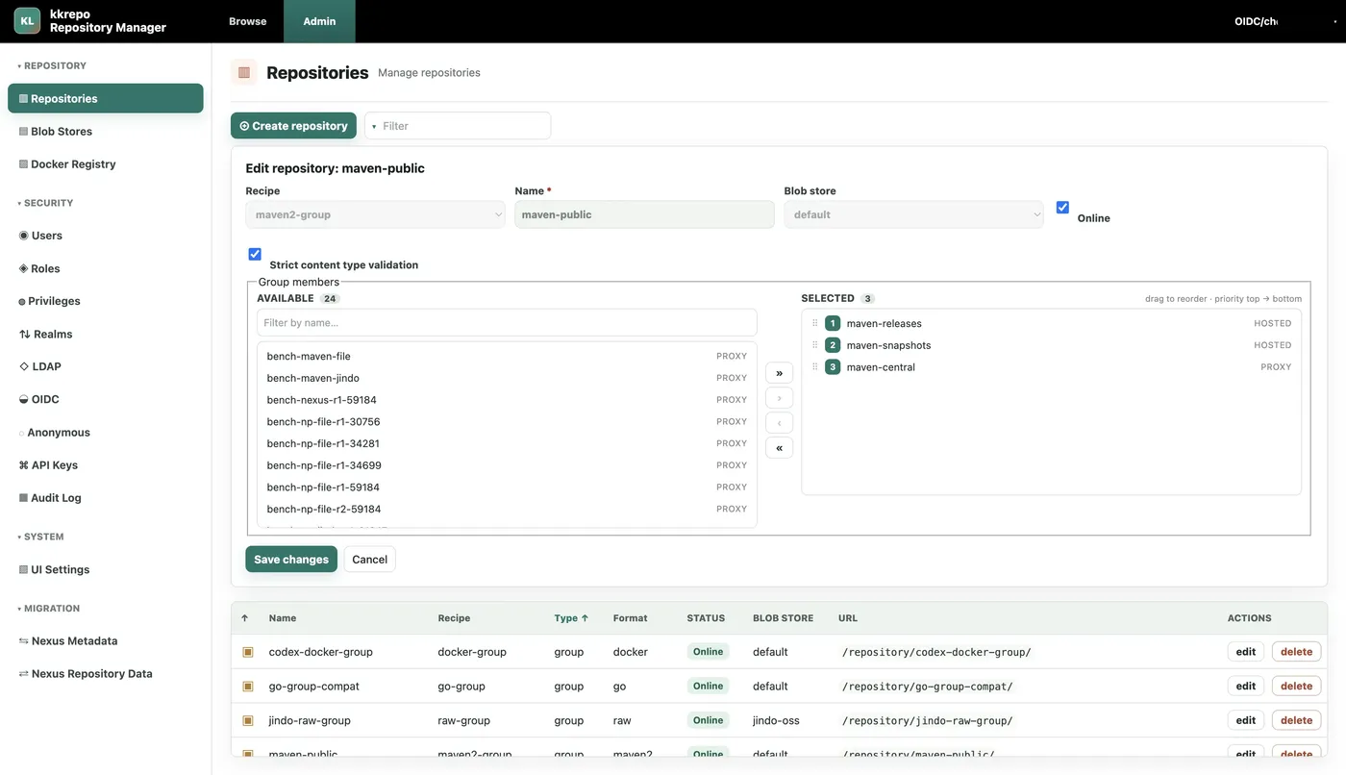Viewport: 1346px width, 775px height.
Task: Open the Audit Log menu item
Action: point(106,498)
